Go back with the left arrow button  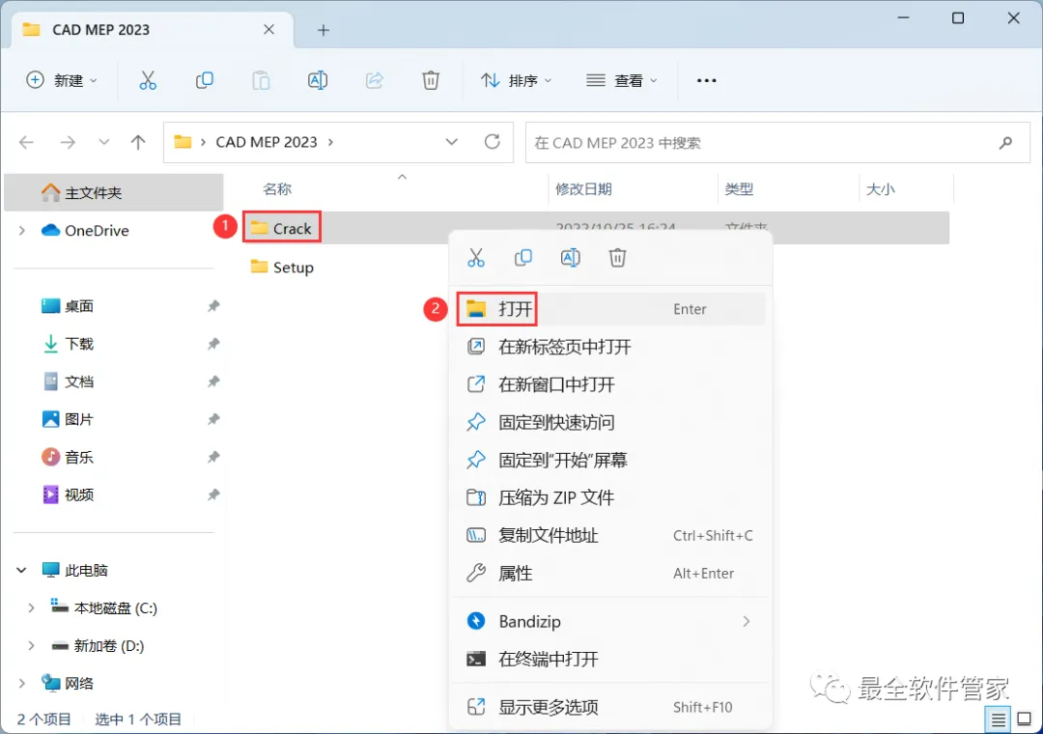pyautogui.click(x=27, y=142)
